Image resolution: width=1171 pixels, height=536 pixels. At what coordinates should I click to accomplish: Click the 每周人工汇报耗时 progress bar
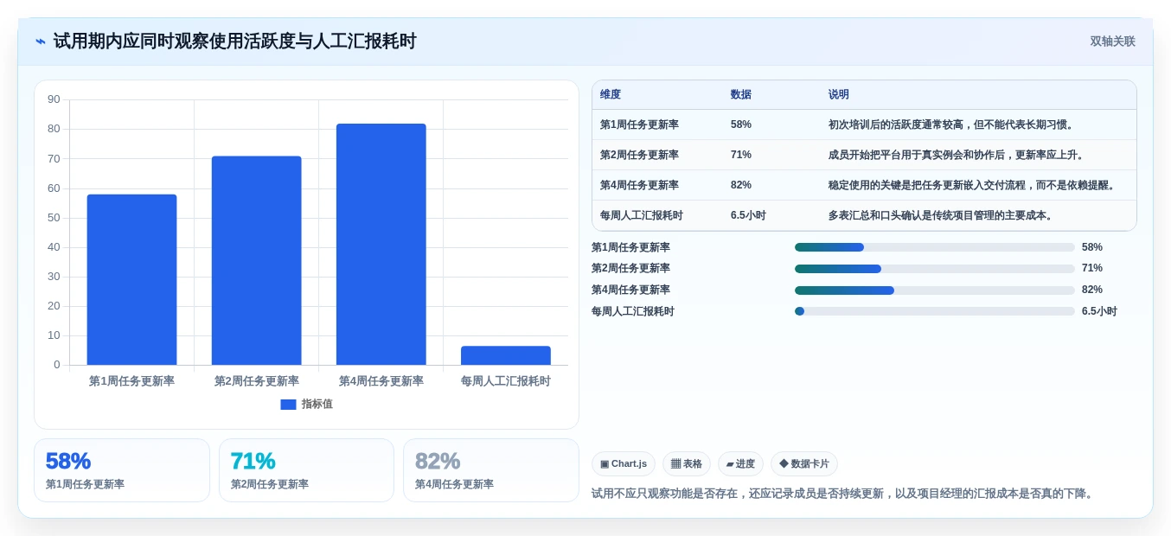(935, 311)
